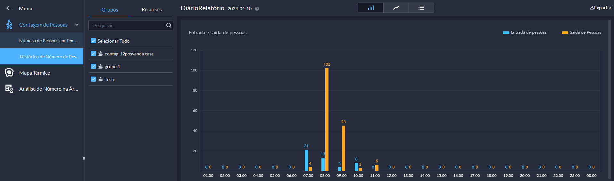Click the group icon of grupo 1
This screenshot has height=181, width=614.
pos(100,66)
